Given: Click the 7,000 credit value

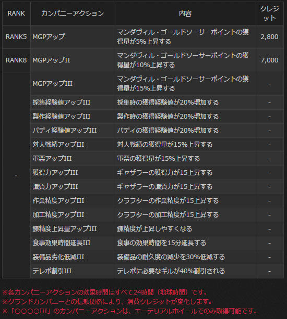Looking at the screenshot, I should point(269,60).
